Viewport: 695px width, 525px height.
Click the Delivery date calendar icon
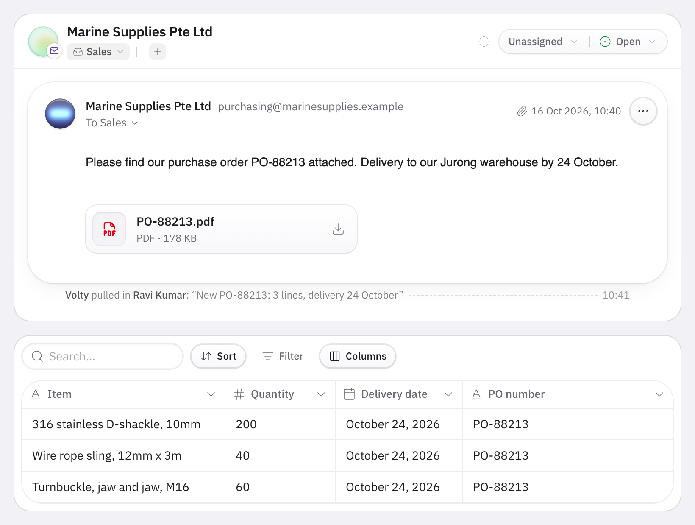(349, 394)
